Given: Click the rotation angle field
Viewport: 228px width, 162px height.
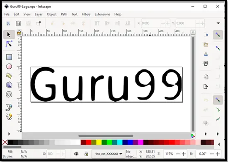Looking at the screenshot, I should (203, 154).
